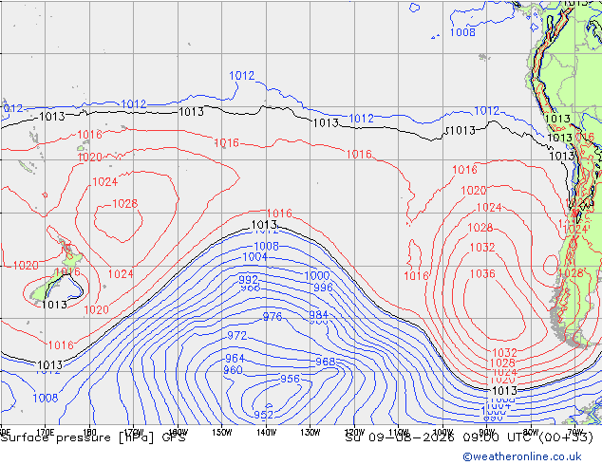This screenshot has width=602, height=465.
Task: Click the 996 isobar label
Action: (x=323, y=288)
